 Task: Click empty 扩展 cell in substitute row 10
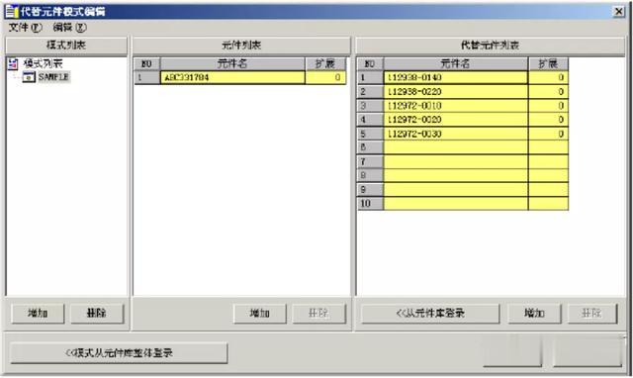(548, 203)
